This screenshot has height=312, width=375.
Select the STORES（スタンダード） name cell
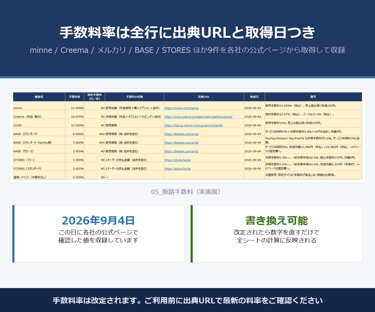coord(39,166)
